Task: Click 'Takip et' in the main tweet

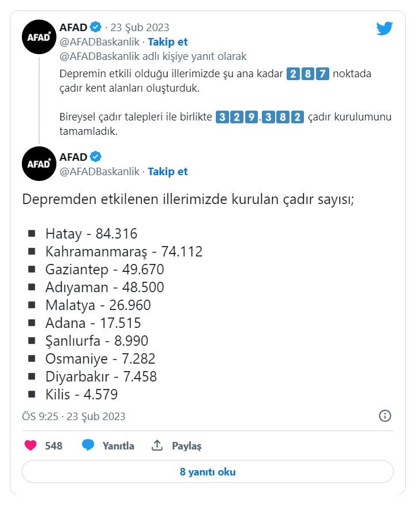Action: point(167,171)
